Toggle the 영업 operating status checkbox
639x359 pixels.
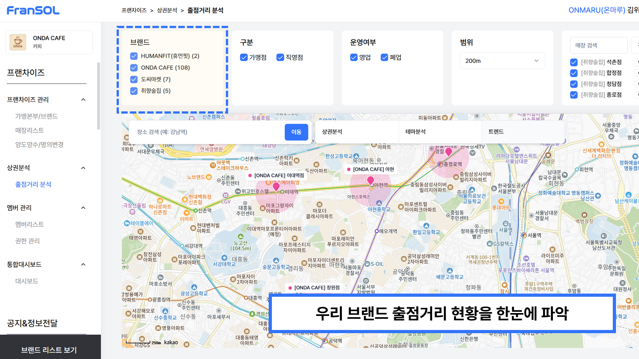coord(354,57)
